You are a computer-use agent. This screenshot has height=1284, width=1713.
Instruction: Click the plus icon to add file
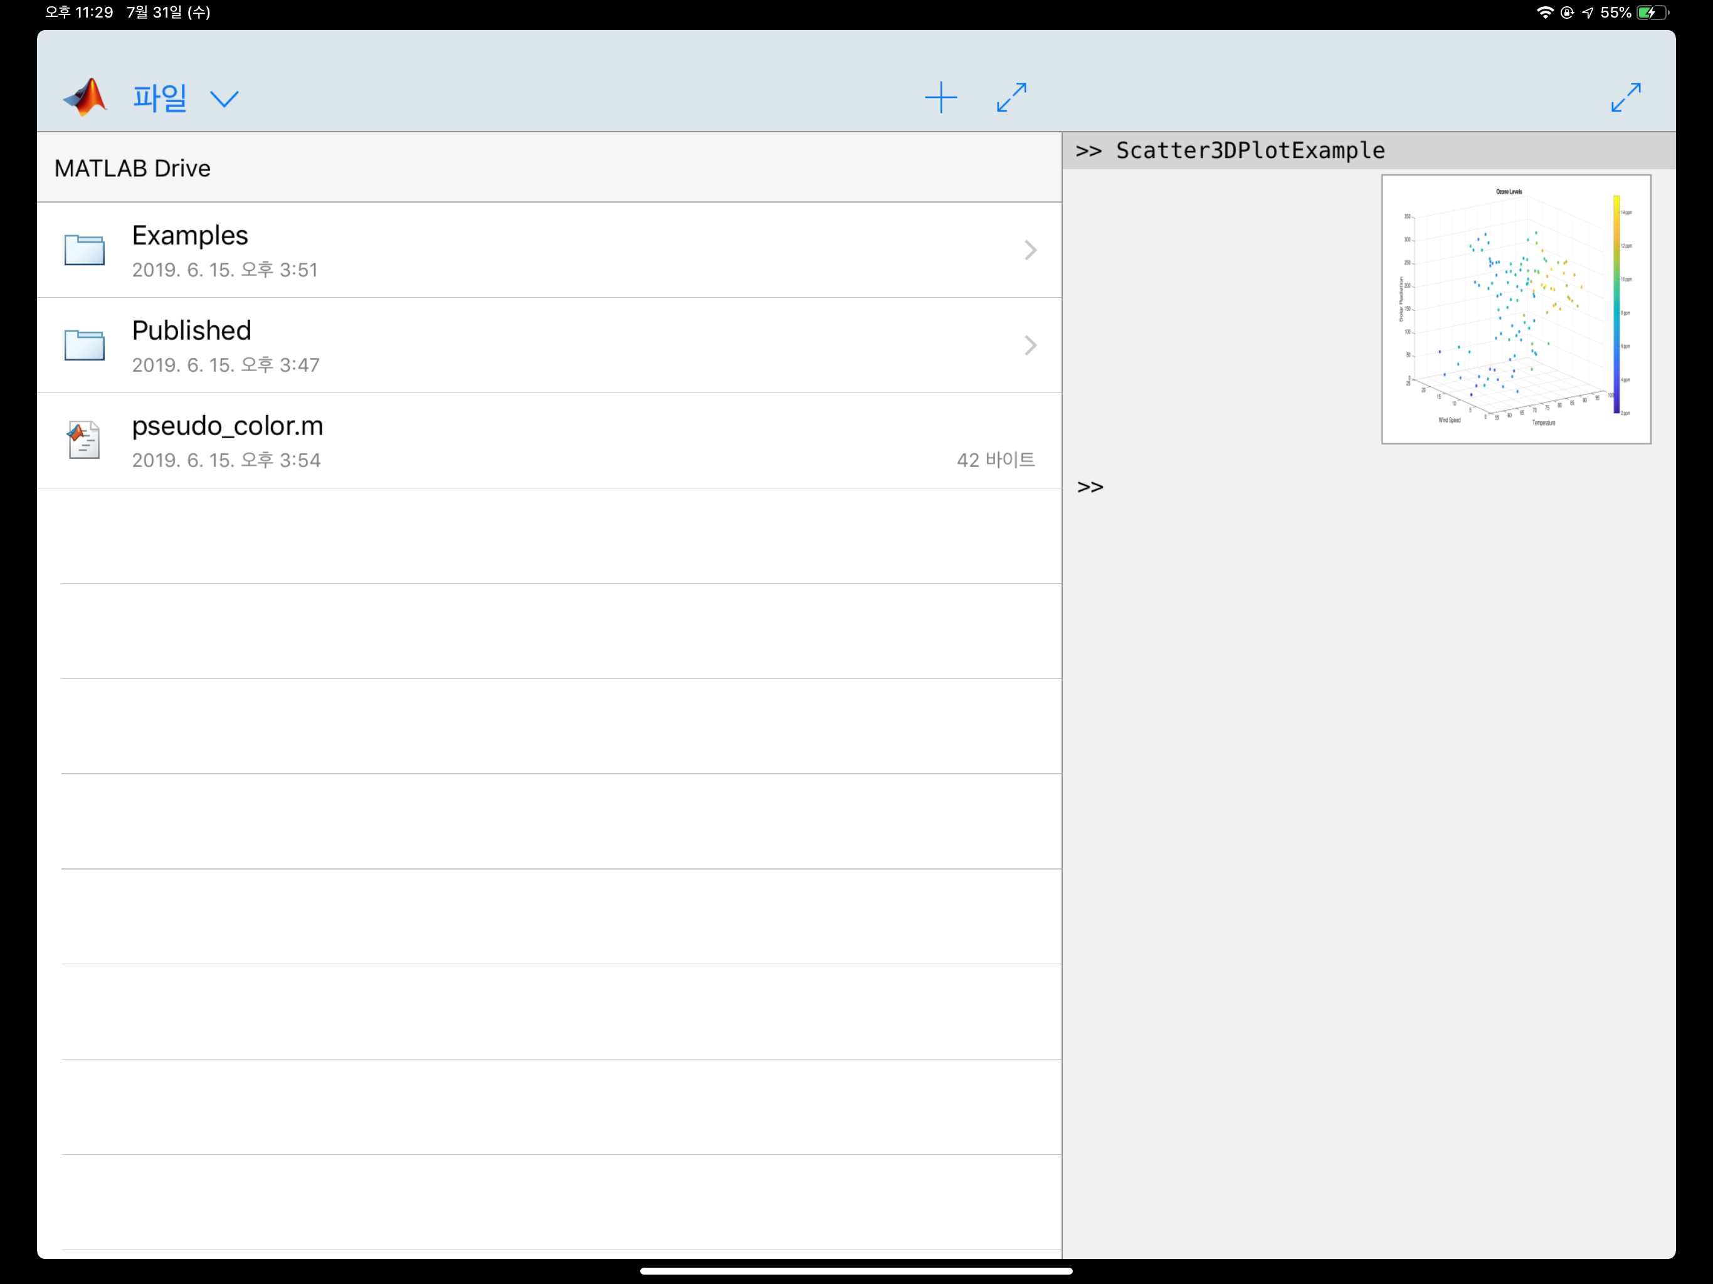pyautogui.click(x=941, y=98)
